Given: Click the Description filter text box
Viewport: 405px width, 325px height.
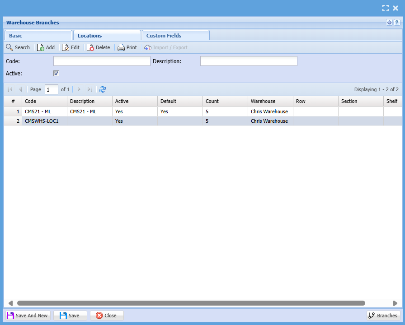Looking at the screenshot, I should [x=249, y=61].
